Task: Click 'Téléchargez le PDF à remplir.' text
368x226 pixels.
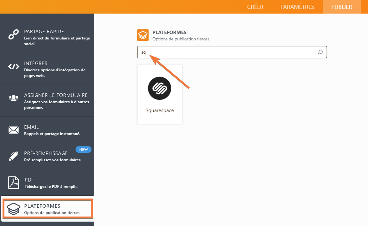Action: tap(51, 187)
